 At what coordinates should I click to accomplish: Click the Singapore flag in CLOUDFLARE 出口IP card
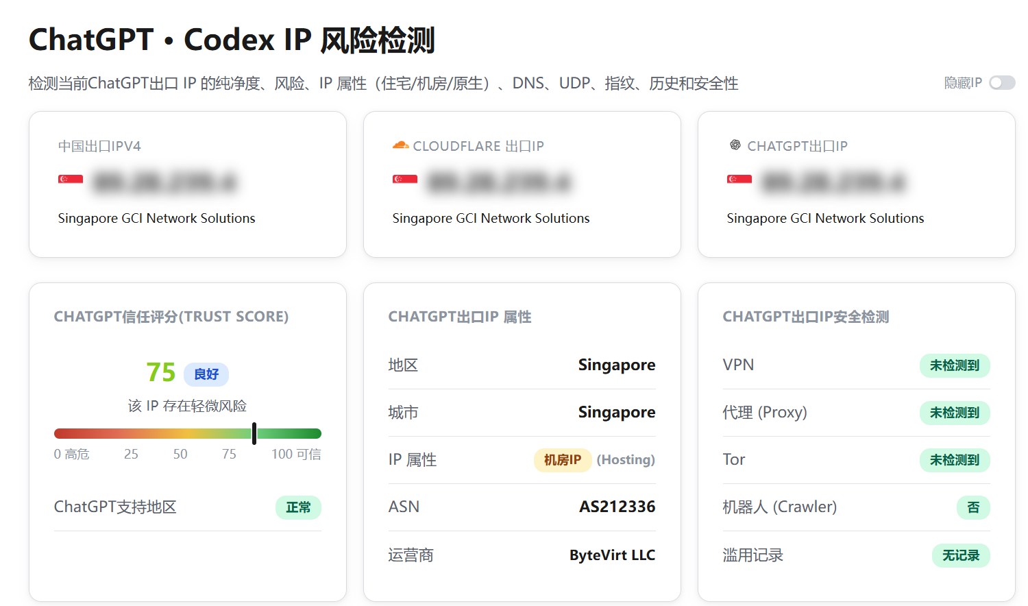(x=405, y=180)
